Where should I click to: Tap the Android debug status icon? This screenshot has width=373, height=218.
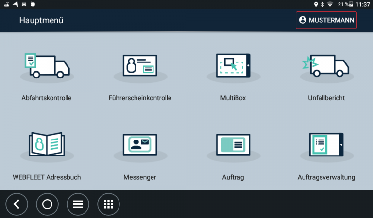(x=33, y=4)
